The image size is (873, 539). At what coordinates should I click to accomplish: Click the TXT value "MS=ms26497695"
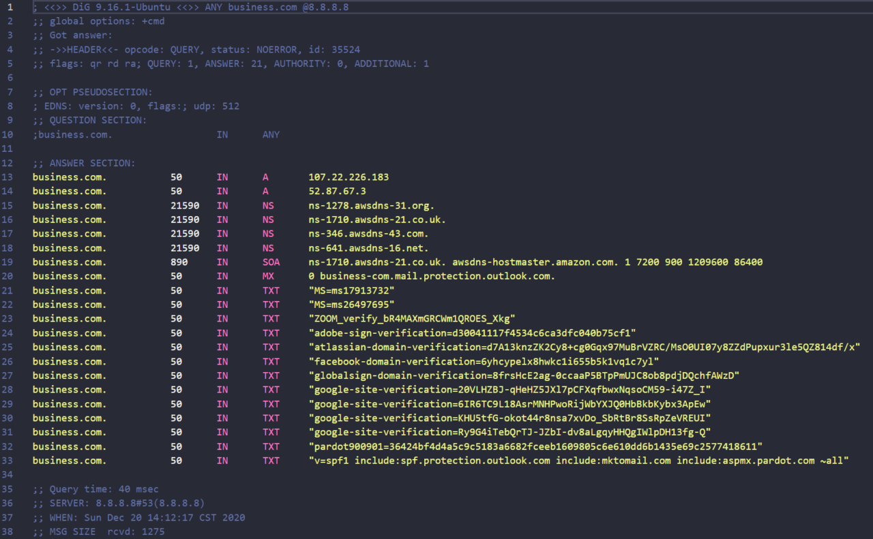pos(351,305)
